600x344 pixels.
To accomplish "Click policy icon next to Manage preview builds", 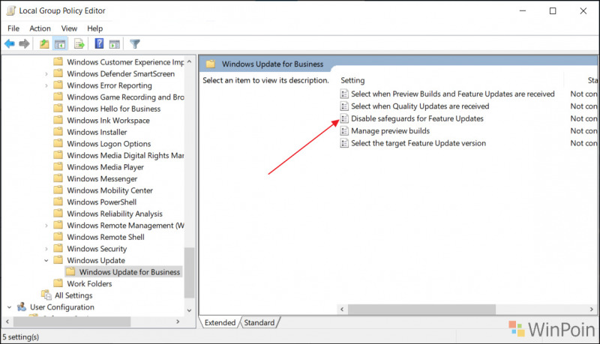I will [x=344, y=130].
